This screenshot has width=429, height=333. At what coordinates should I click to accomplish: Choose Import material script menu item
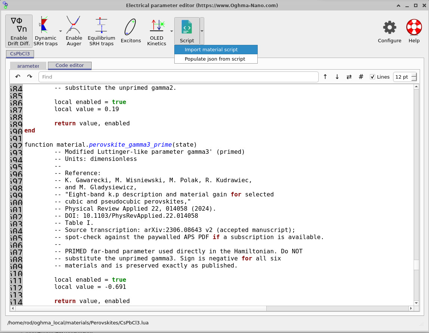click(x=216, y=49)
